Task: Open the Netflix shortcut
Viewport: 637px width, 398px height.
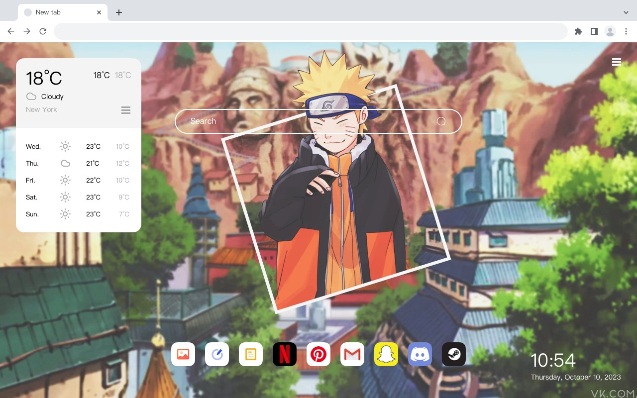Action: (x=285, y=354)
